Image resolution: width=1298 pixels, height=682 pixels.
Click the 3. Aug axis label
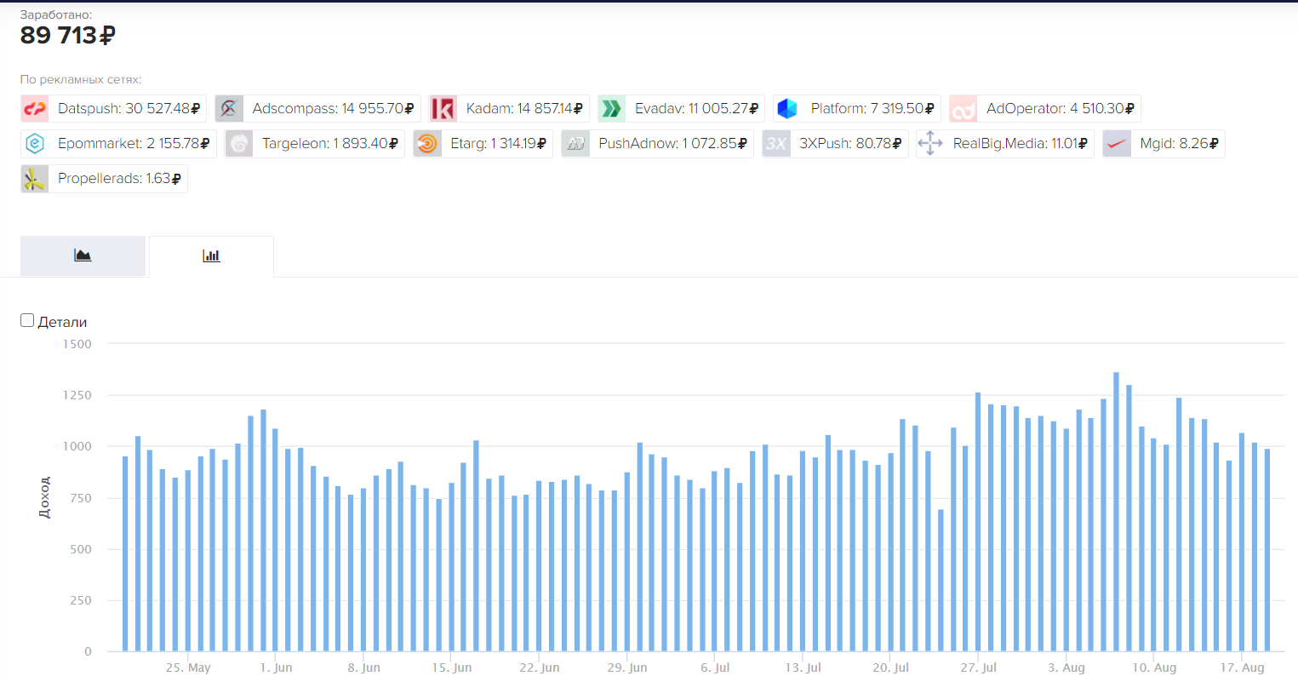[x=1066, y=668]
